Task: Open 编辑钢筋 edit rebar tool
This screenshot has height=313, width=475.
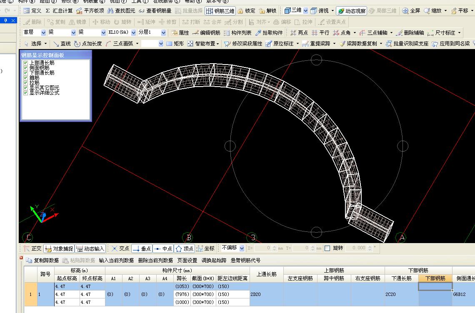Action: (206, 32)
